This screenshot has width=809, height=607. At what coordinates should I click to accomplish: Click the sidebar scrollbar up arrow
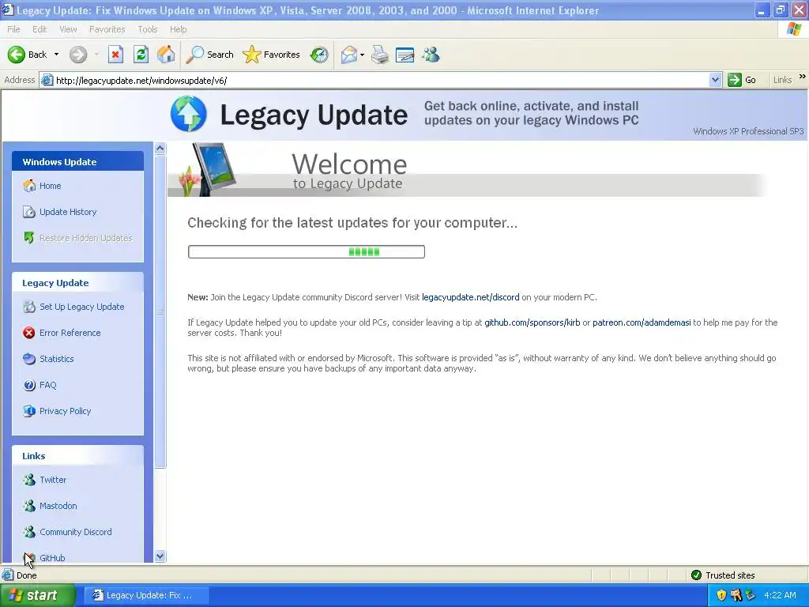[x=160, y=148]
